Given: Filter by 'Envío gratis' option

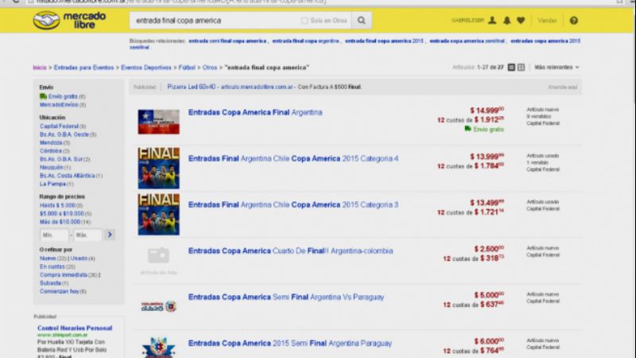Looking at the screenshot, I should point(63,96).
